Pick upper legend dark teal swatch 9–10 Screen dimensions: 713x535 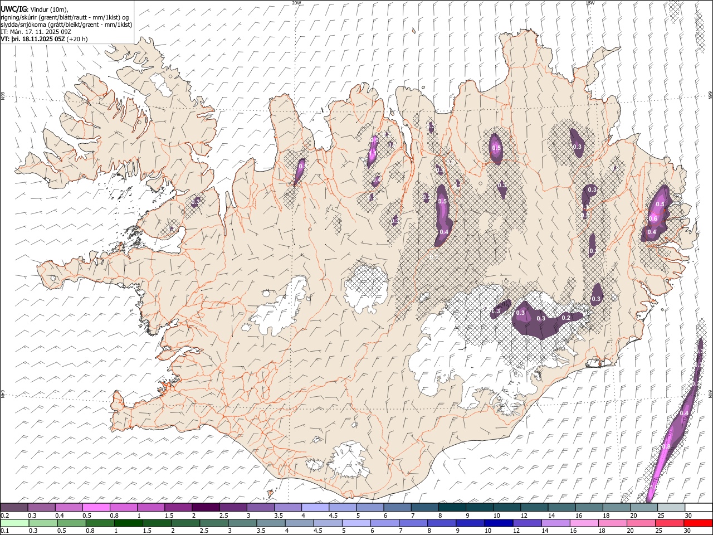coord(480,507)
